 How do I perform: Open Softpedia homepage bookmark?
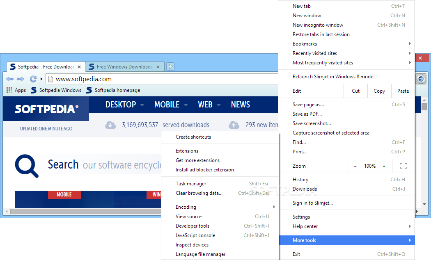pyautogui.click(x=113, y=90)
